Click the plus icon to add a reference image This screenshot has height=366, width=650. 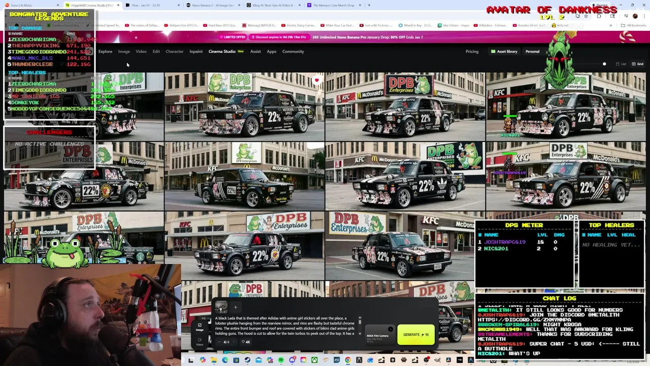pyautogui.click(x=236, y=307)
